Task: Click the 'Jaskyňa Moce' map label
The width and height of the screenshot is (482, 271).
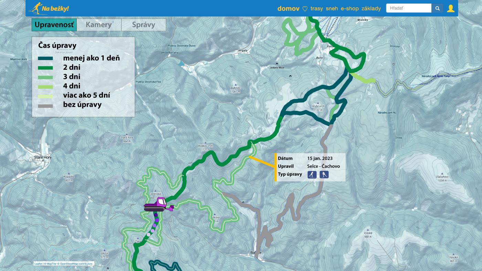Action: [277, 68]
